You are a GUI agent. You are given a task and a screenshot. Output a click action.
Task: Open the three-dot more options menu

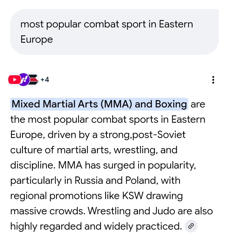(213, 80)
